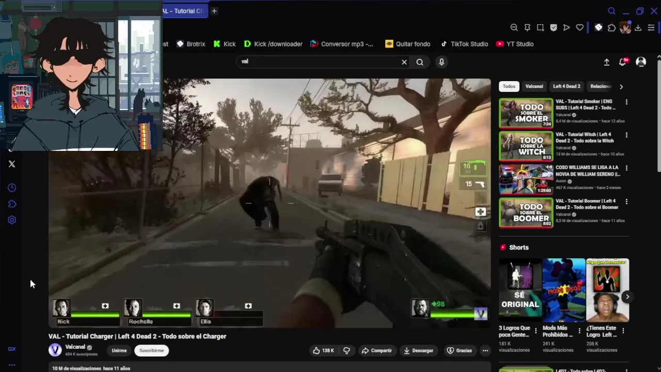Open 'Conversor mp3' bookmark
The height and width of the screenshot is (372, 661).
342,44
